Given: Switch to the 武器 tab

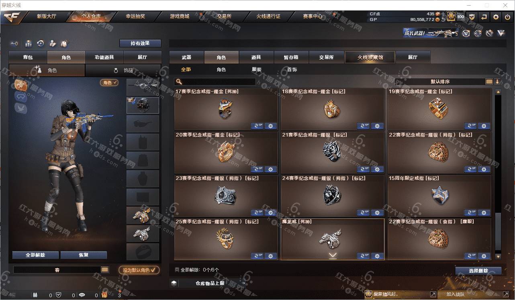Looking at the screenshot, I should pyautogui.click(x=186, y=57).
